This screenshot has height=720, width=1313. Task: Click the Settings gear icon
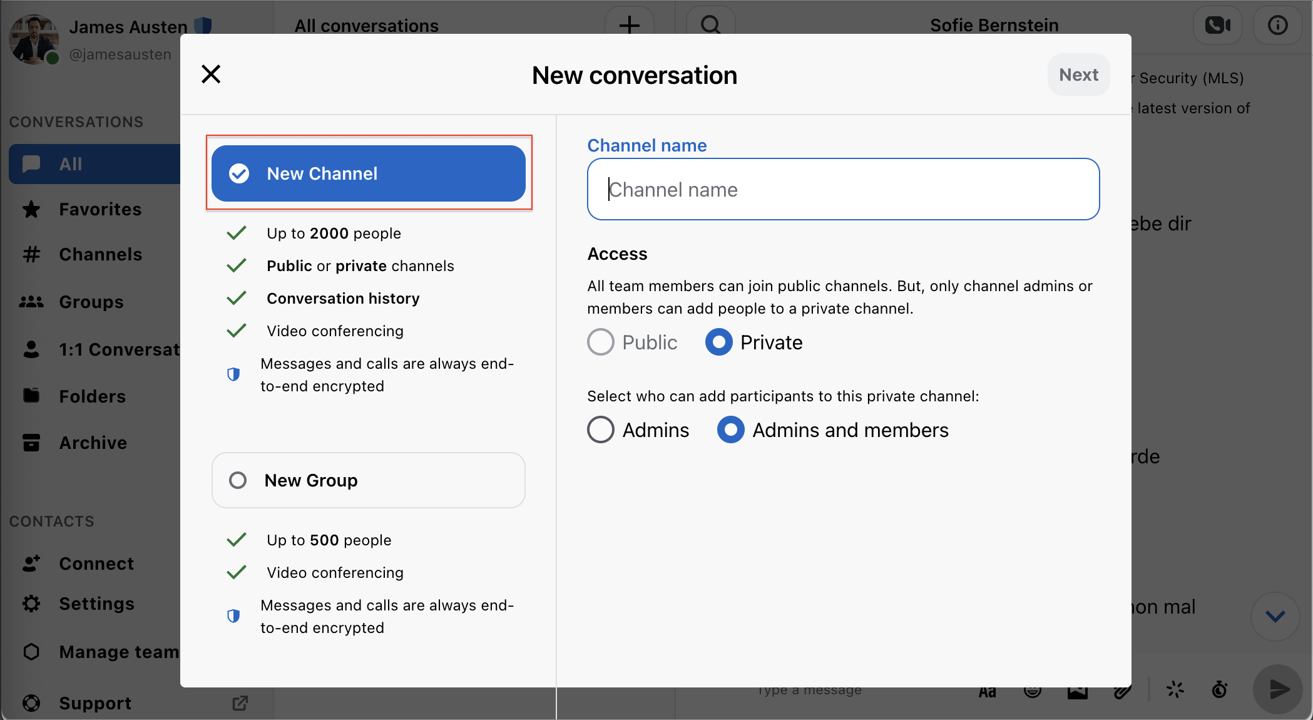[31, 604]
